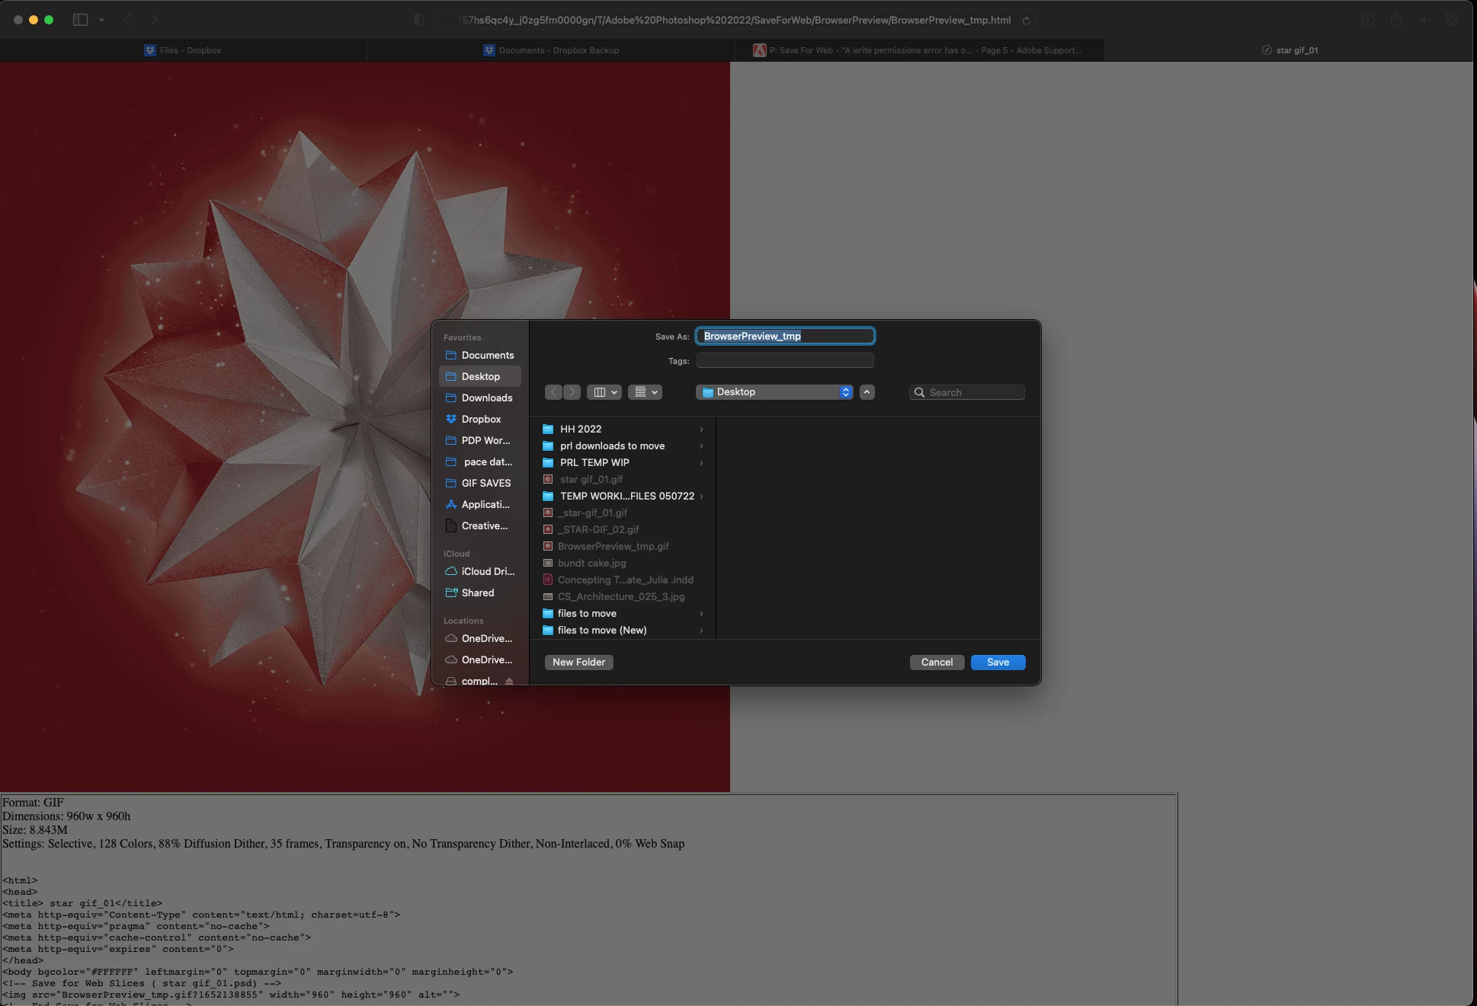
Task: Click the Safari sidebar toggle icon
Action: tap(80, 20)
